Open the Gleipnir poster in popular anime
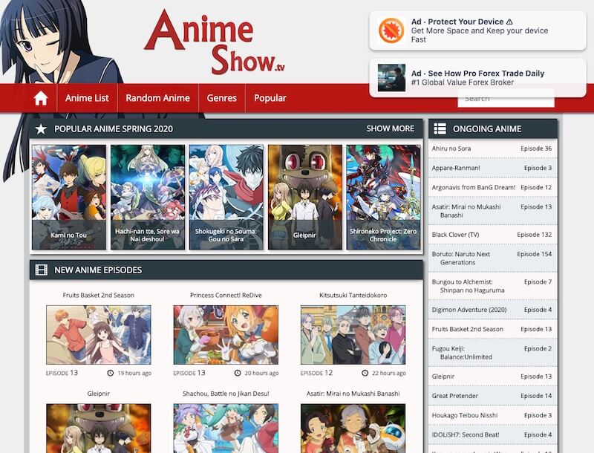This screenshot has height=453, width=594. [x=305, y=197]
